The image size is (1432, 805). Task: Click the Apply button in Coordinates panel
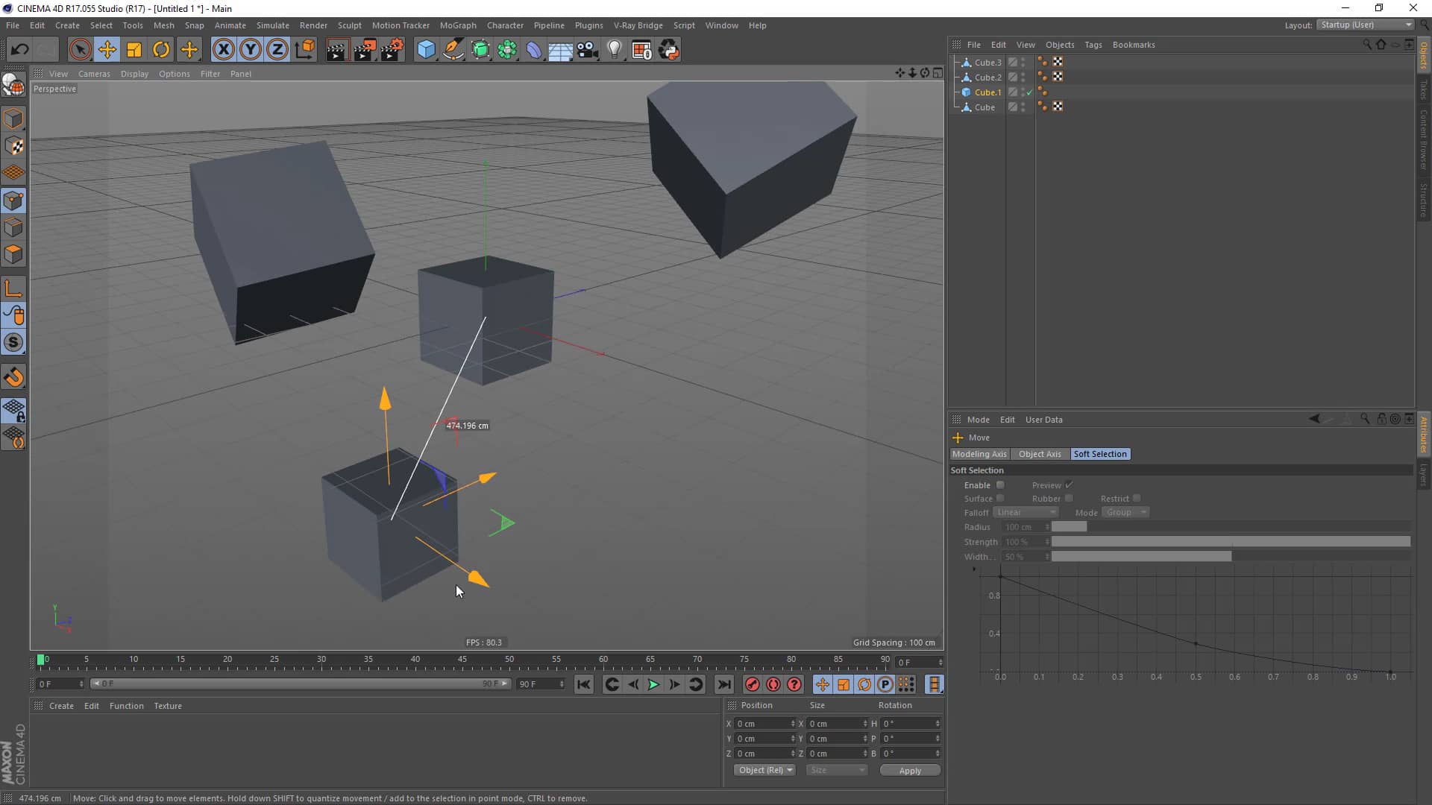pyautogui.click(x=910, y=770)
